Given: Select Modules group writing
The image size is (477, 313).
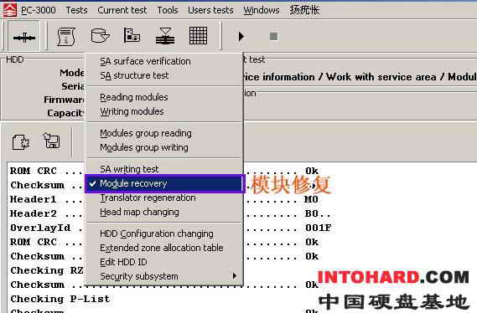Looking at the screenshot, I should [x=164, y=147].
